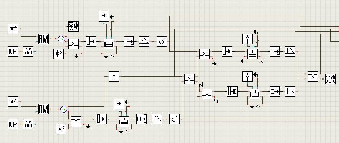
Task: Select the isolator before the lower receiver arm SOA
Action: click(232, 91)
